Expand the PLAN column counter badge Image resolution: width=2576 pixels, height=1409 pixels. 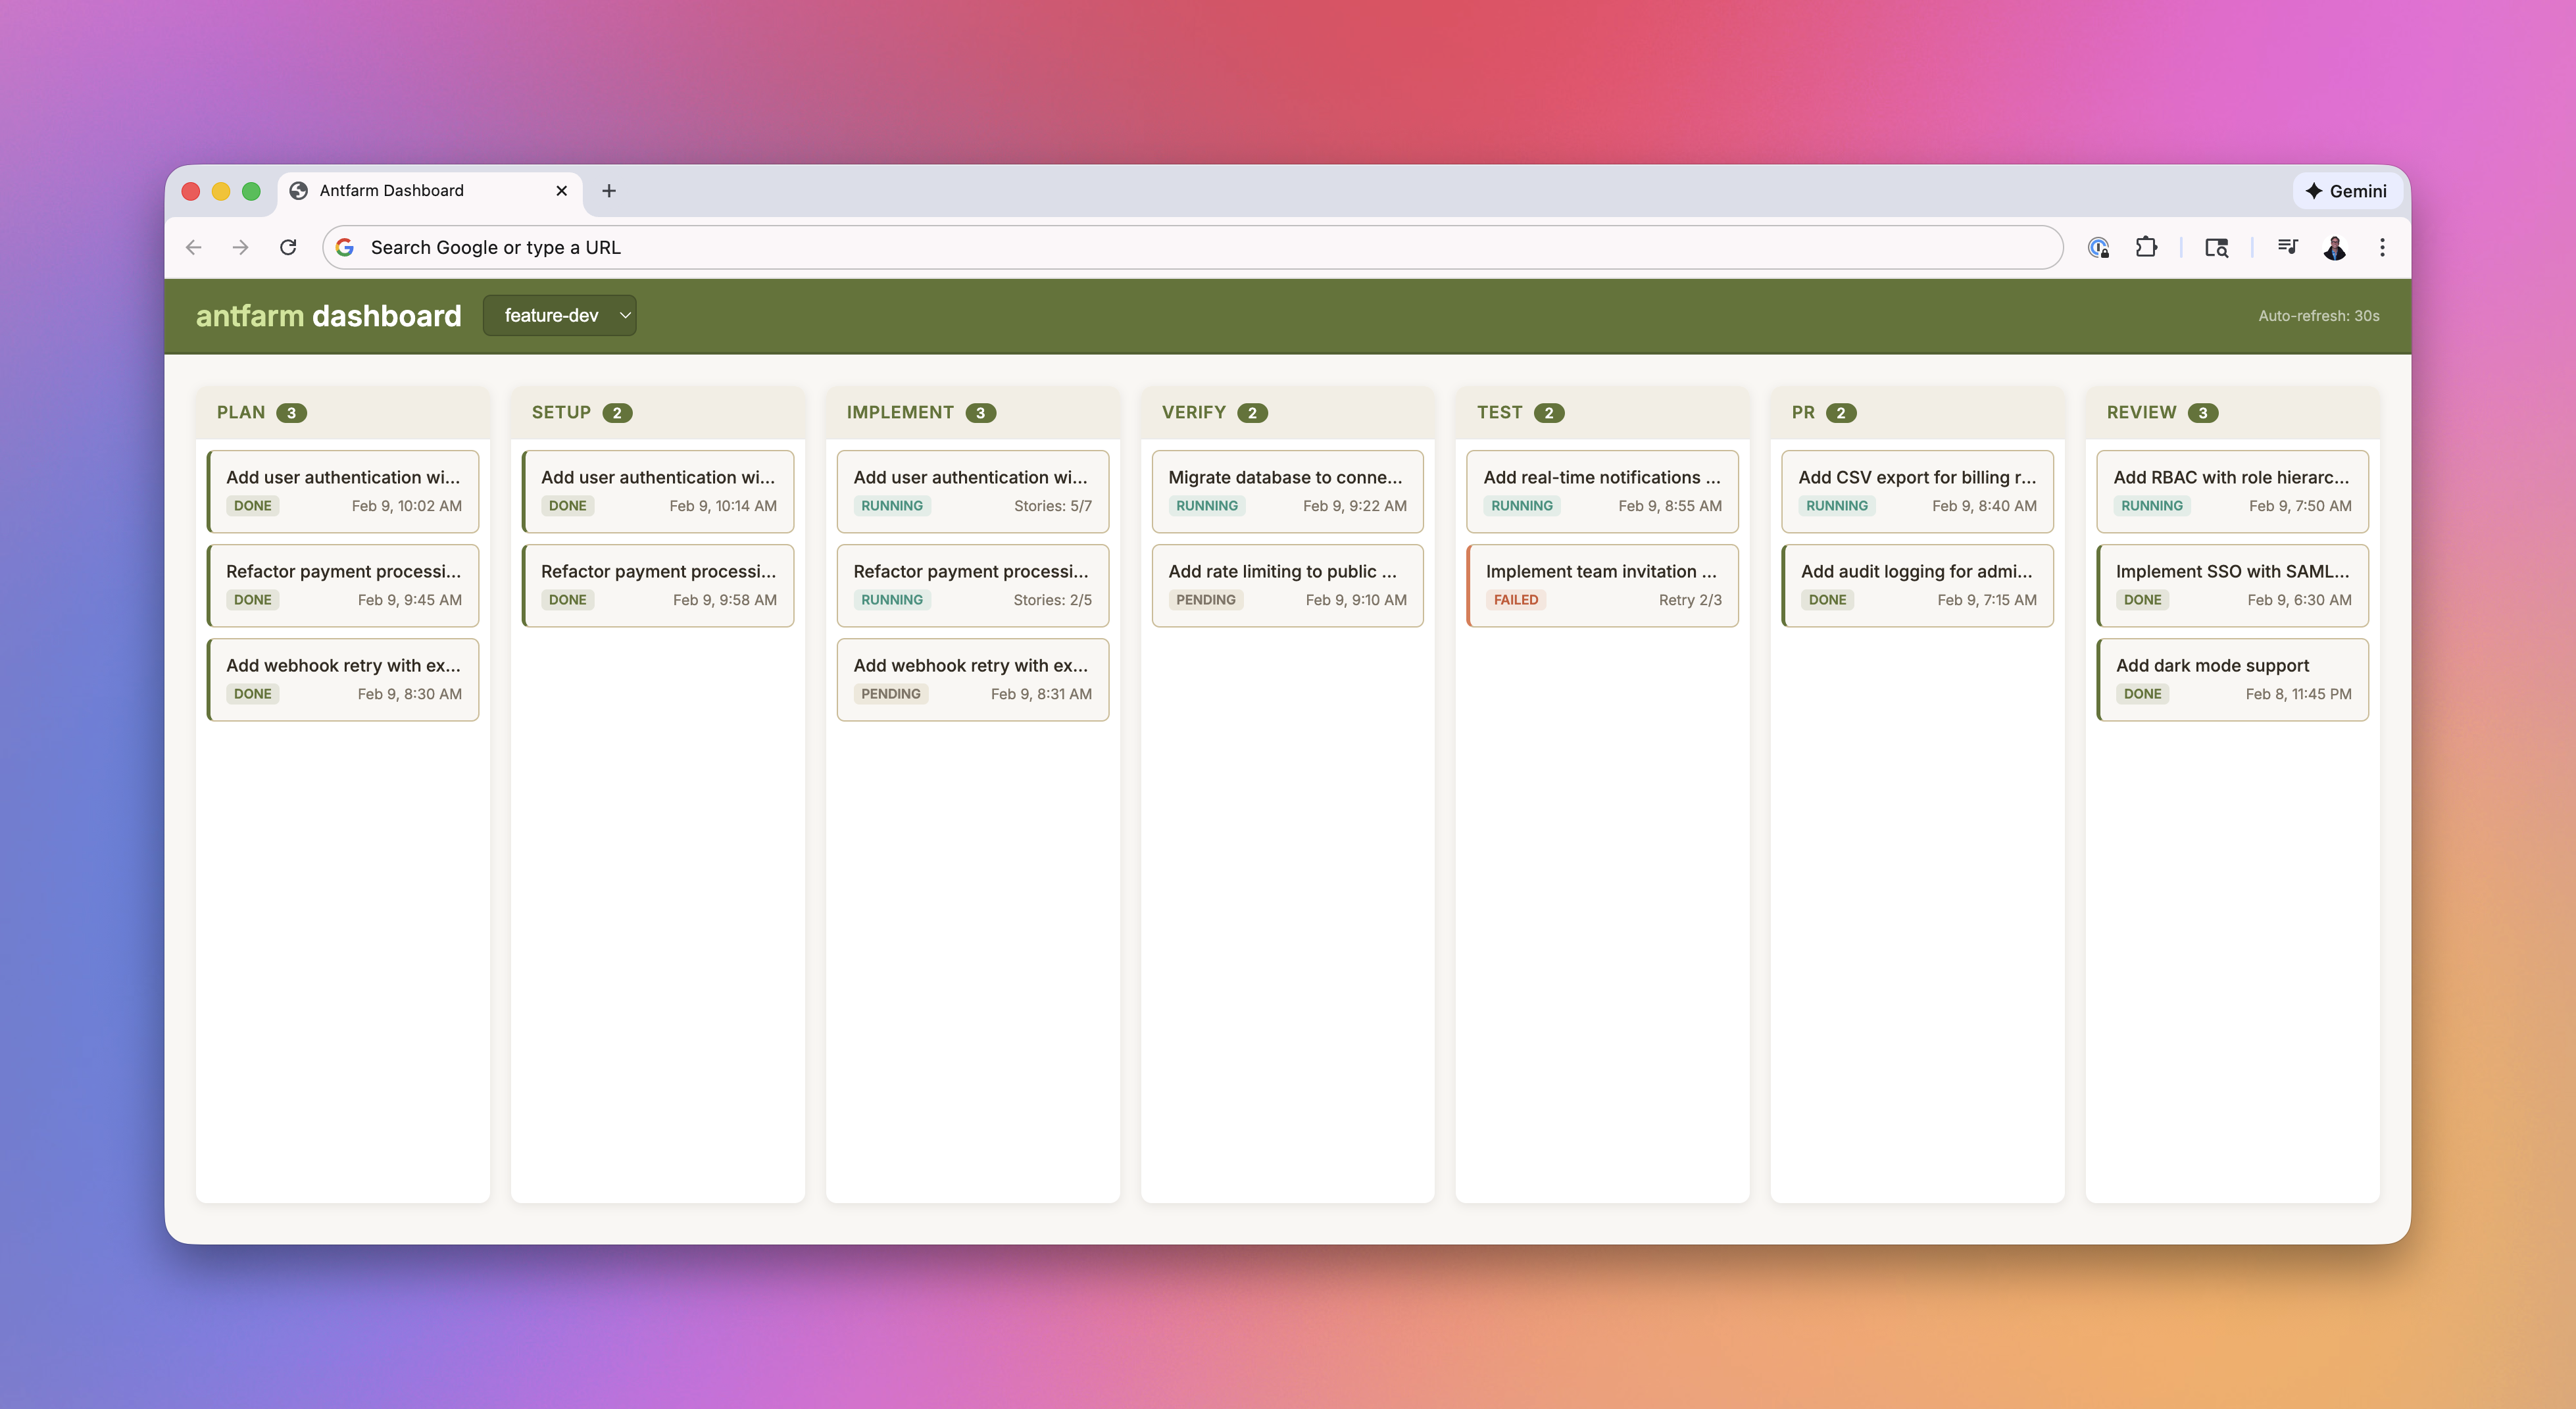tap(292, 413)
